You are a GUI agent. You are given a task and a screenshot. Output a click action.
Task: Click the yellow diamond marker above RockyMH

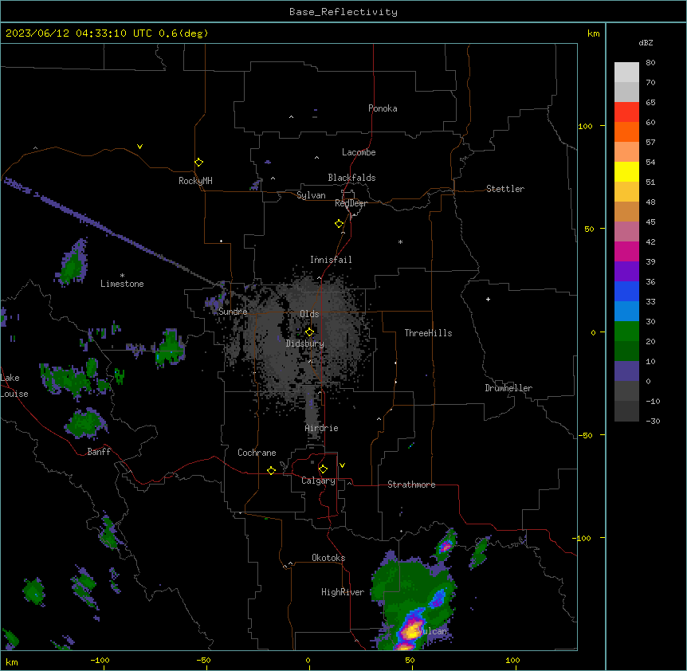pos(199,163)
